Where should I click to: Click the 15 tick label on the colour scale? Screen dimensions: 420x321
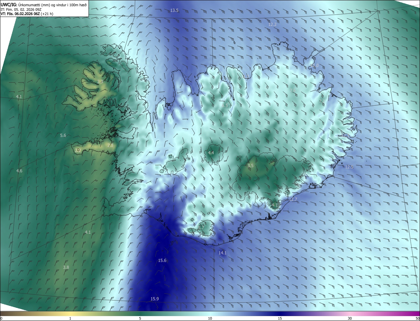(280, 318)
